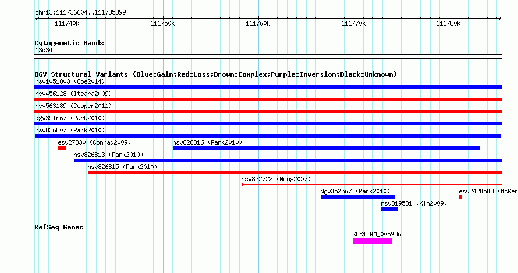Click the right arrow of the ruler
This screenshot has width=518, height=273.
(x=499, y=18)
